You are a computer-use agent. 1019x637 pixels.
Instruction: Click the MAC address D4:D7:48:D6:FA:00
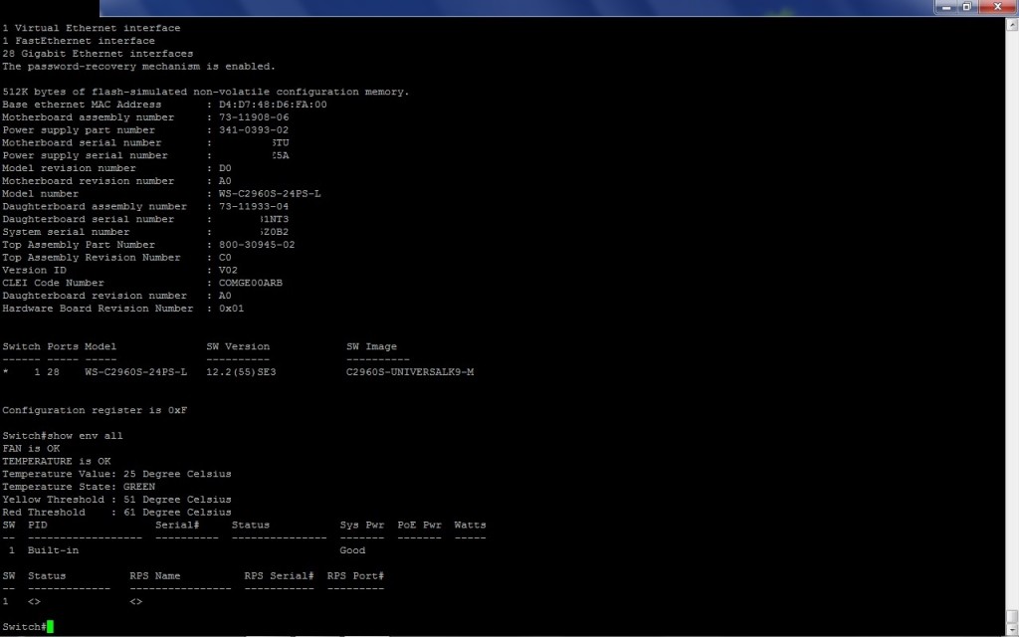click(x=273, y=105)
